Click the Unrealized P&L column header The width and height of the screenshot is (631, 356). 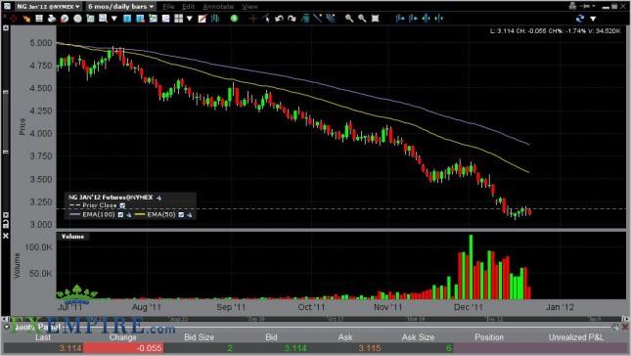(x=576, y=337)
